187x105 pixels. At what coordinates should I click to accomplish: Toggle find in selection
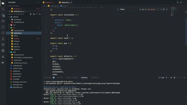tap(164, 9)
